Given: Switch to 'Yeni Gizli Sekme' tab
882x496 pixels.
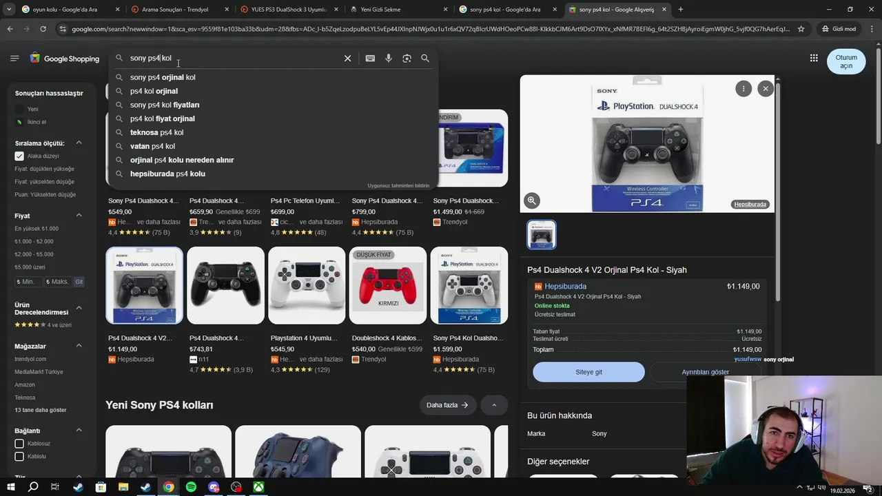Looking at the screenshot, I should [x=396, y=10].
